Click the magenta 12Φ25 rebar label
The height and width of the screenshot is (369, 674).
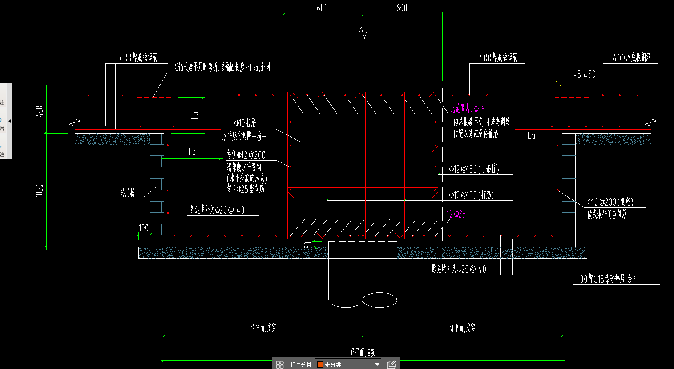pyautogui.click(x=456, y=214)
